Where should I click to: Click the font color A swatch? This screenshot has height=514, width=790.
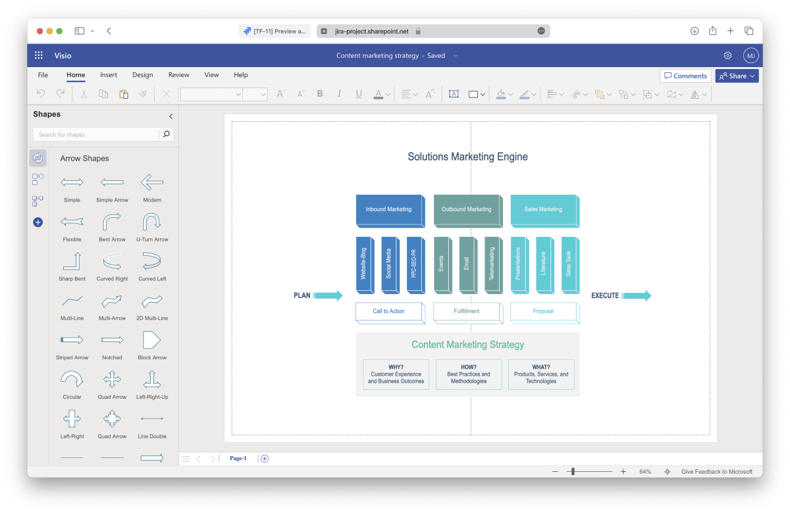click(379, 94)
